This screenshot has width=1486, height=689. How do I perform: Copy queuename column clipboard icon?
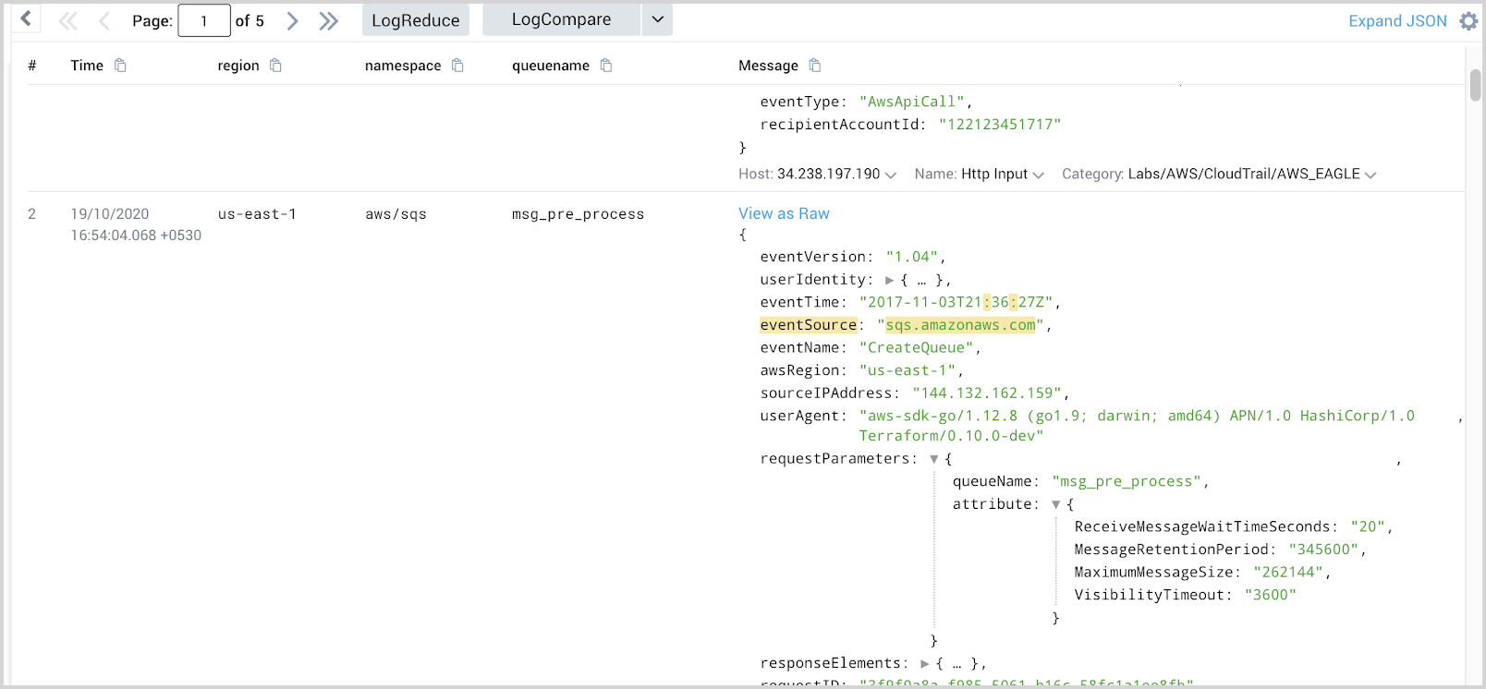click(x=606, y=66)
